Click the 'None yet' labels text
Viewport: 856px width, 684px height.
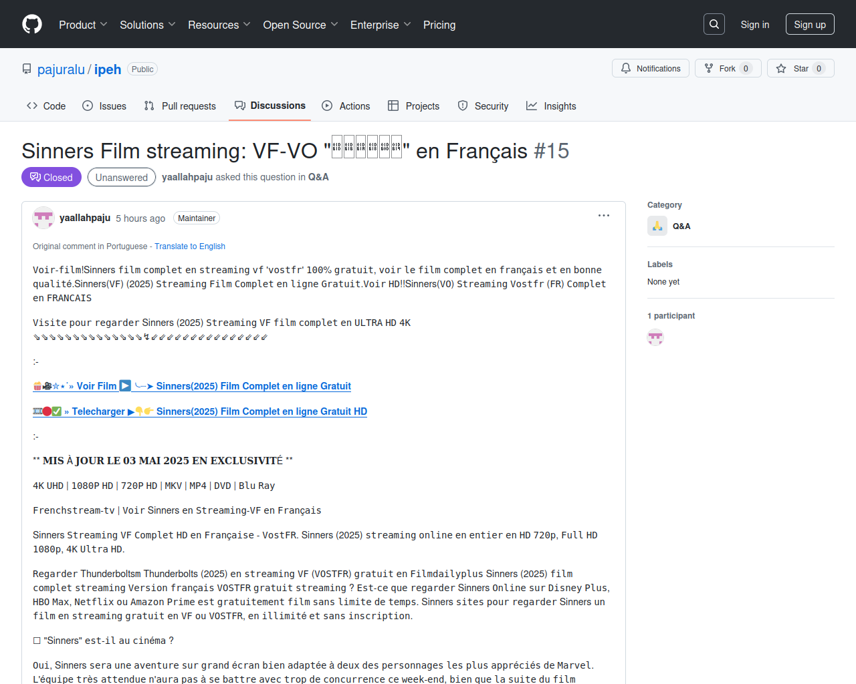(x=663, y=282)
